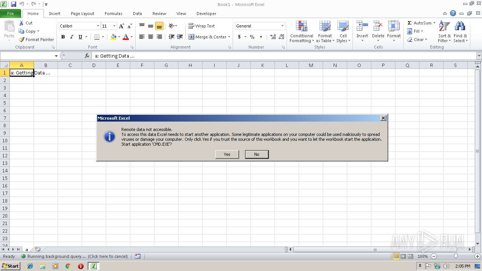Open Cell Styles gallery
Image resolution: width=482 pixels, height=271 pixels.
(343, 32)
